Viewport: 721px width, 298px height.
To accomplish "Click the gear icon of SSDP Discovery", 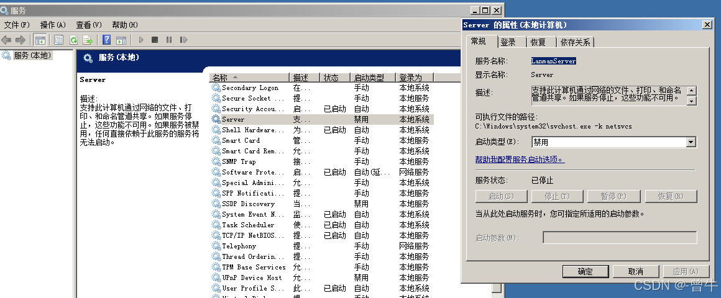I will [x=216, y=204].
